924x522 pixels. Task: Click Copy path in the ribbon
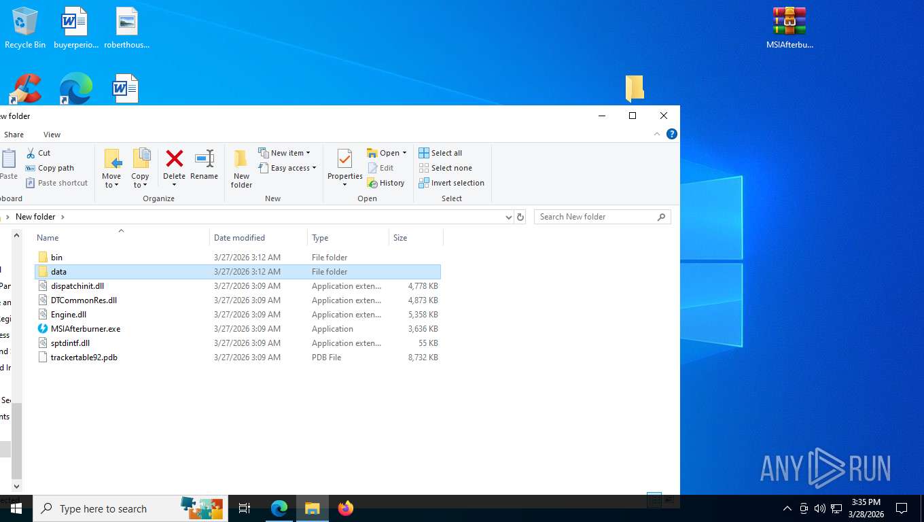(x=50, y=168)
